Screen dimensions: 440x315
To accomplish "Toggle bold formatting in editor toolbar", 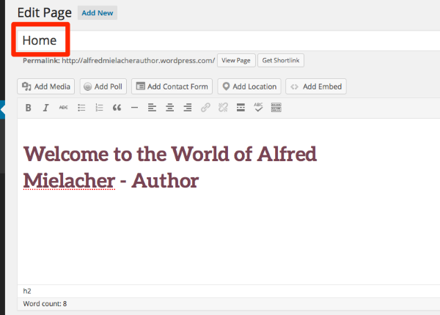I will click(x=28, y=108).
